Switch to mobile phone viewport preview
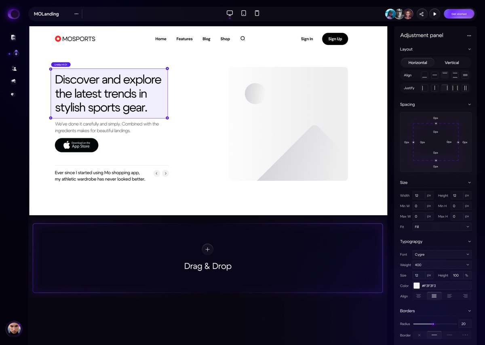 [x=257, y=13]
